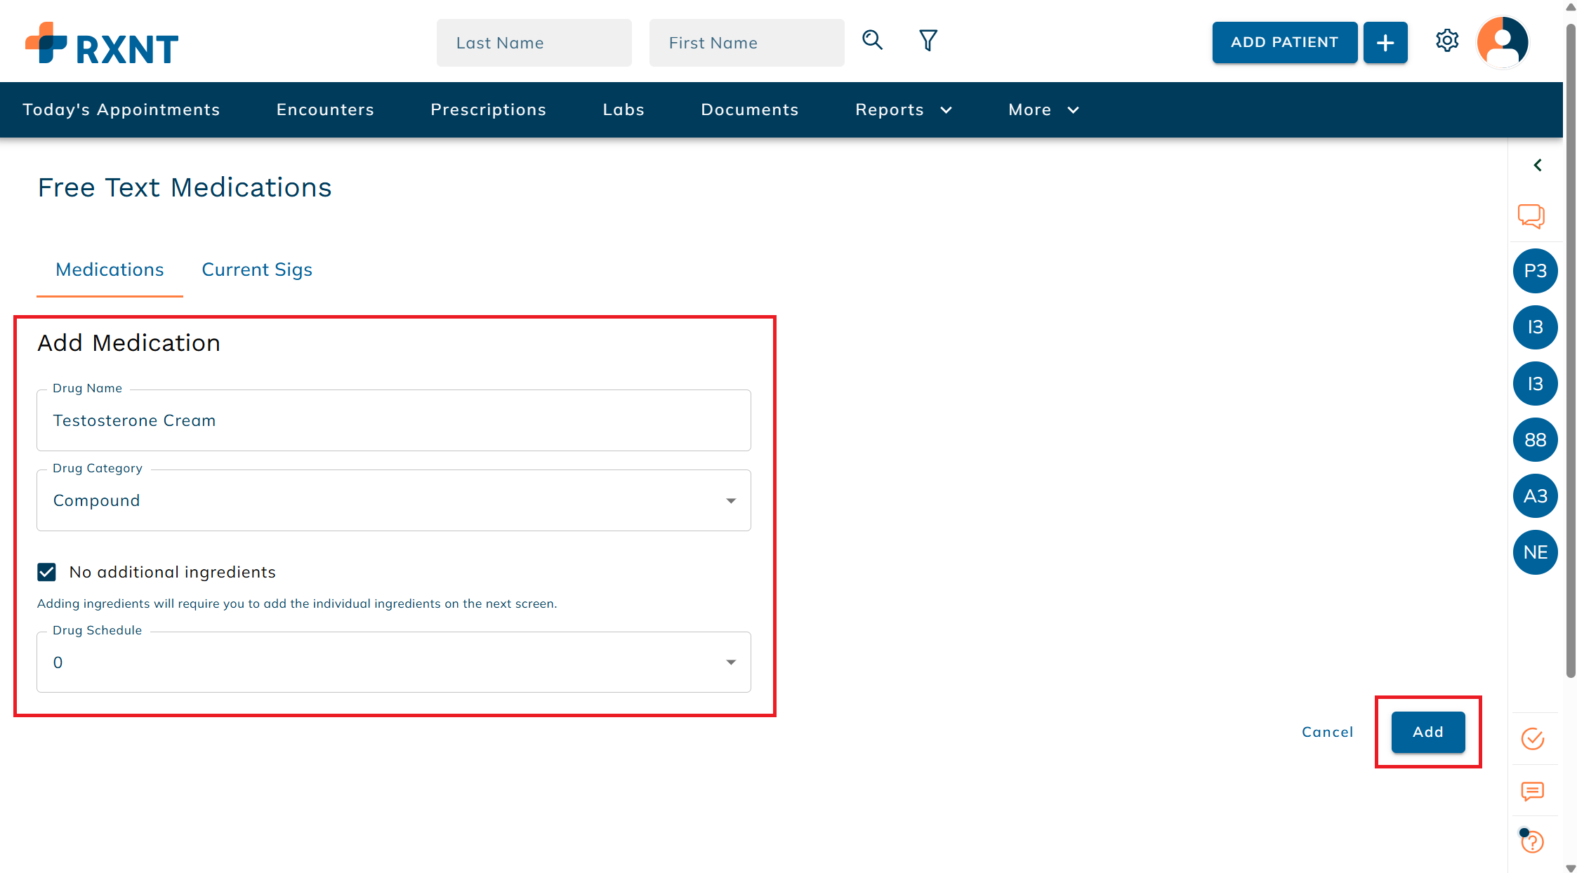Click the help question mark icon

click(1532, 841)
